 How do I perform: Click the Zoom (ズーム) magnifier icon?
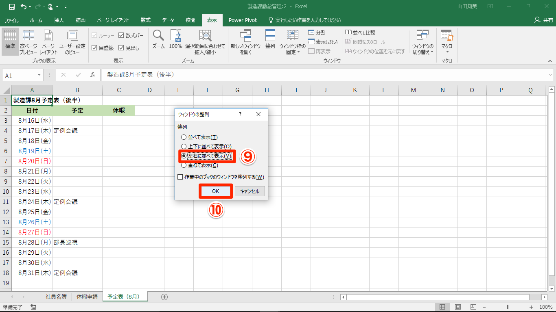158,39
